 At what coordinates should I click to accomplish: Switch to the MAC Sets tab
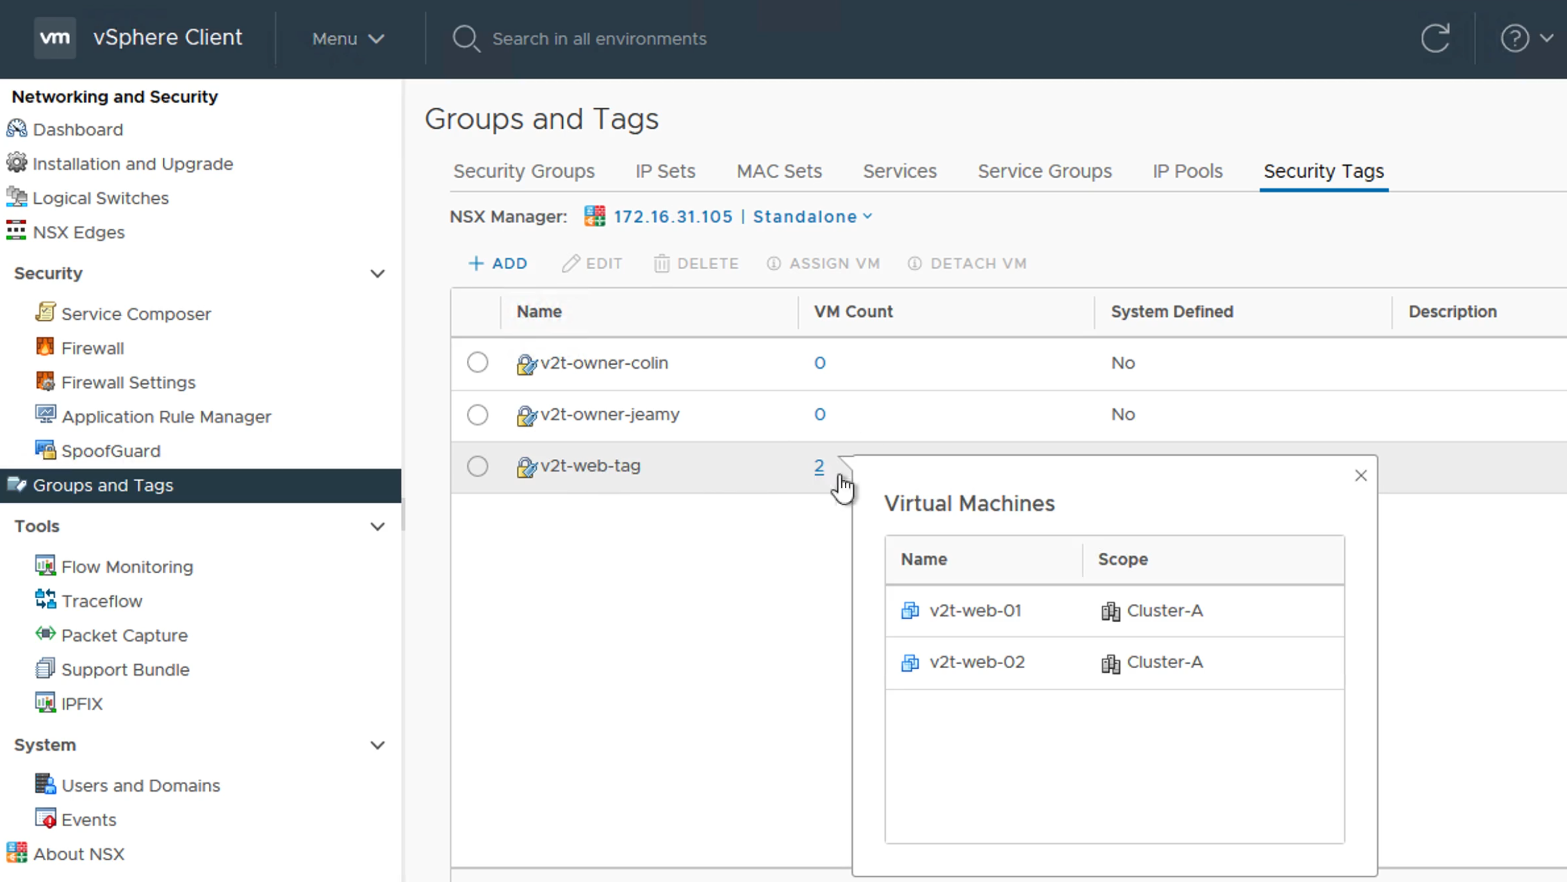[779, 171]
